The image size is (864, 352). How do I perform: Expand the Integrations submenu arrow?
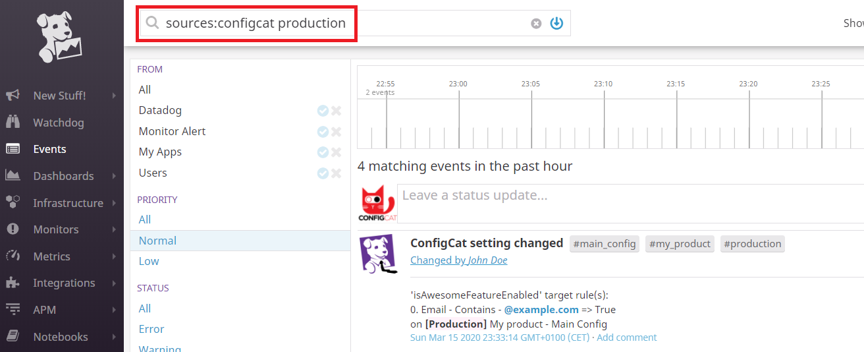pos(114,283)
